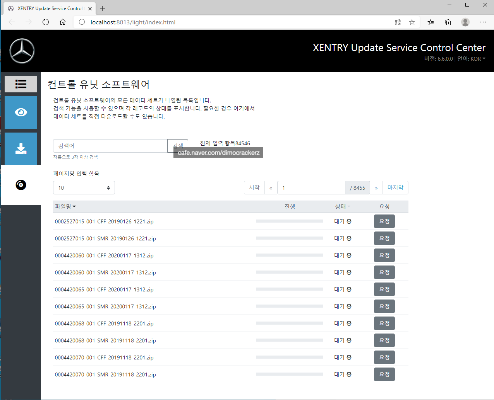
Task: Open the download sidebar icon
Action: tap(21, 149)
